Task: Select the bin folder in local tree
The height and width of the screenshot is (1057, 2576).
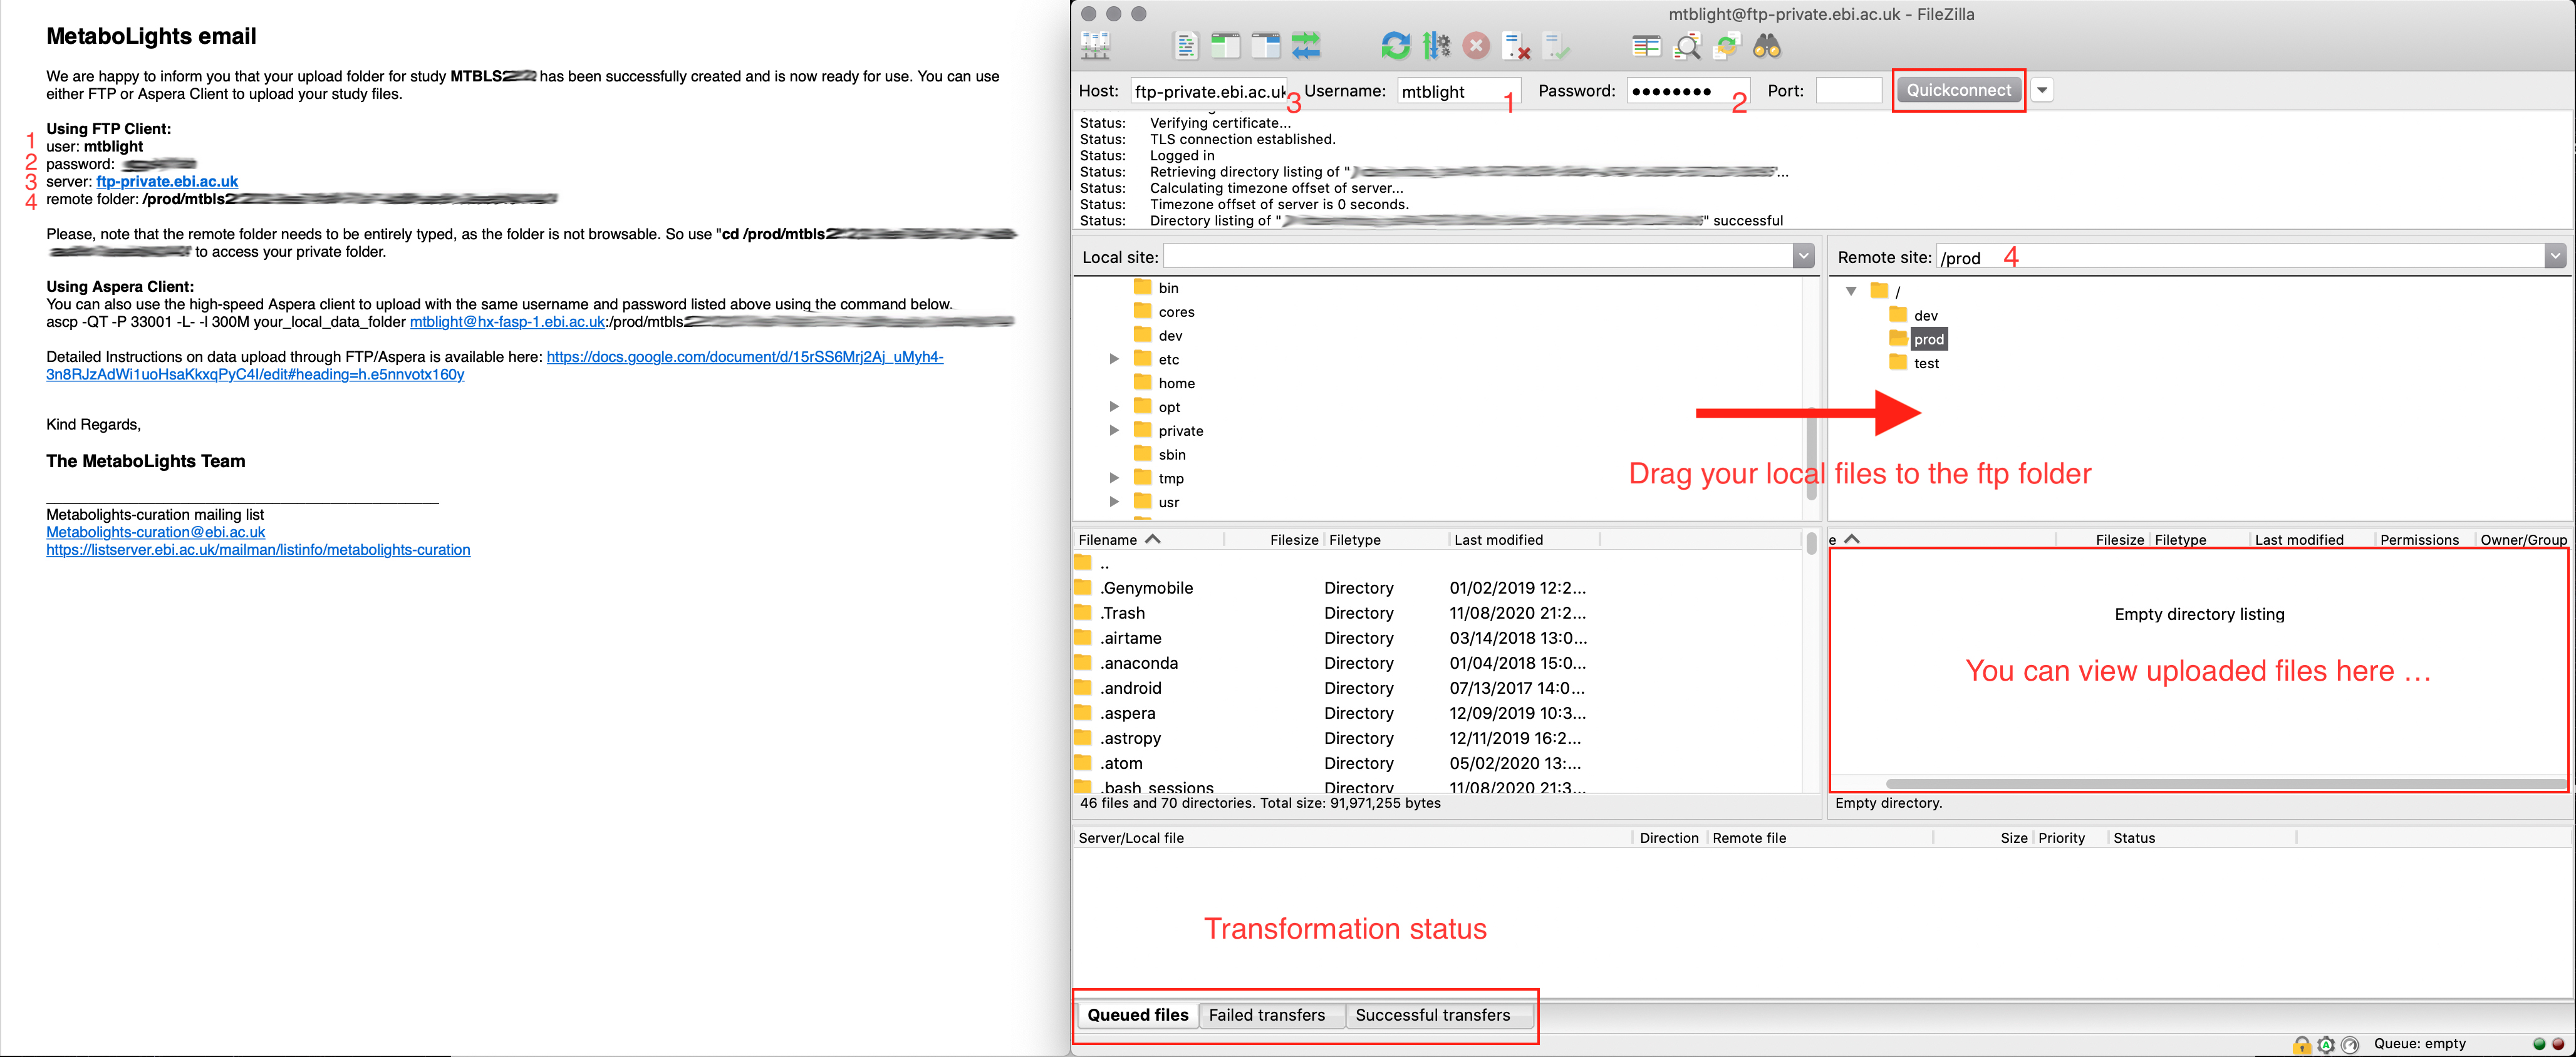Action: point(1168,288)
